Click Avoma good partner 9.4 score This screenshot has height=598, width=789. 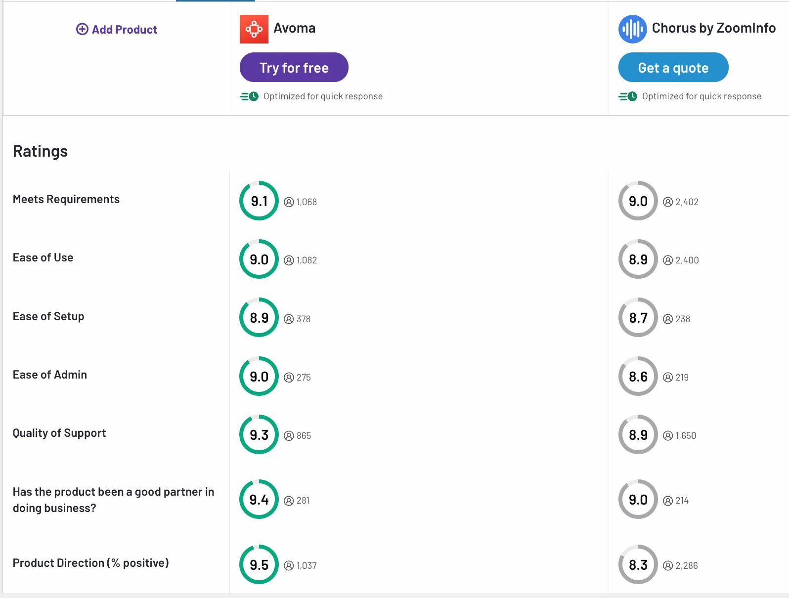[259, 499]
